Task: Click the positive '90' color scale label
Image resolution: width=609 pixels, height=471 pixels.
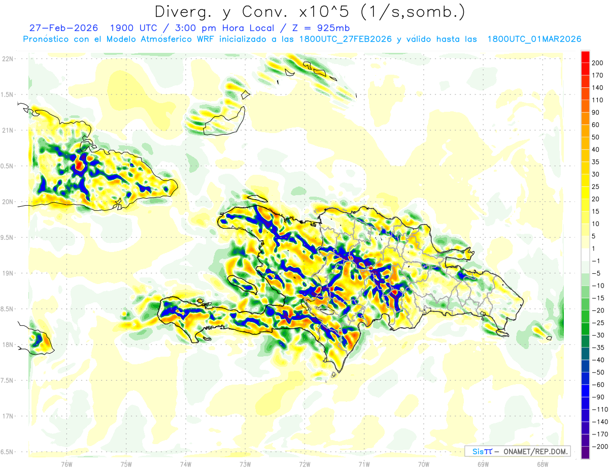Action: click(x=596, y=112)
